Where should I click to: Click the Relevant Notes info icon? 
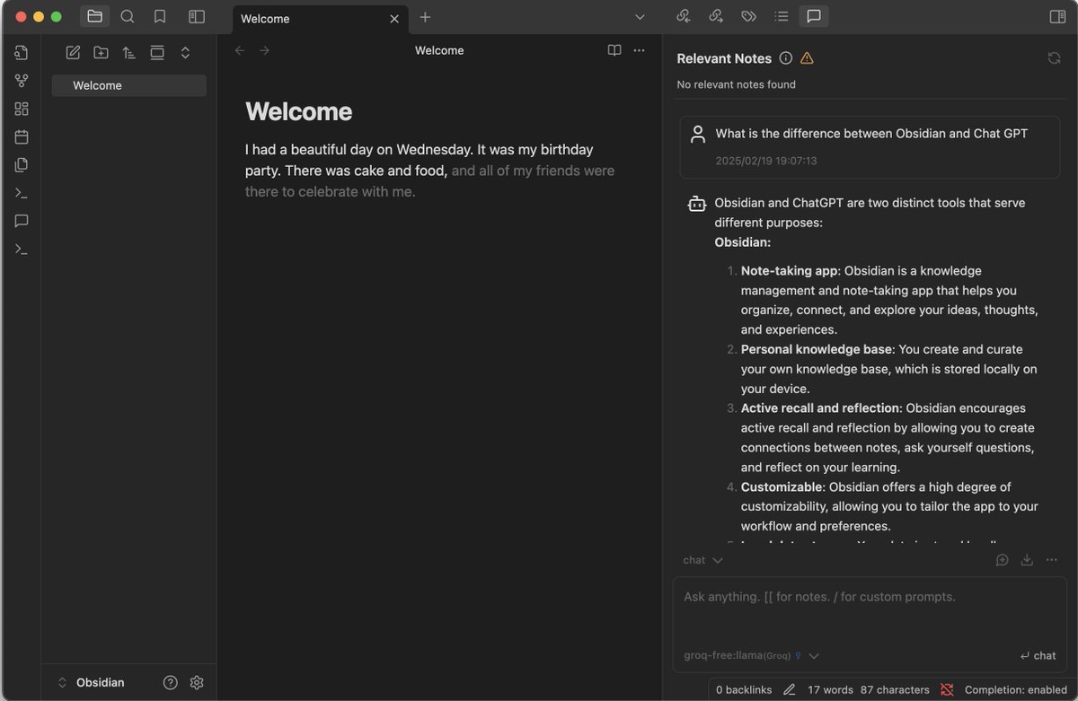[786, 58]
